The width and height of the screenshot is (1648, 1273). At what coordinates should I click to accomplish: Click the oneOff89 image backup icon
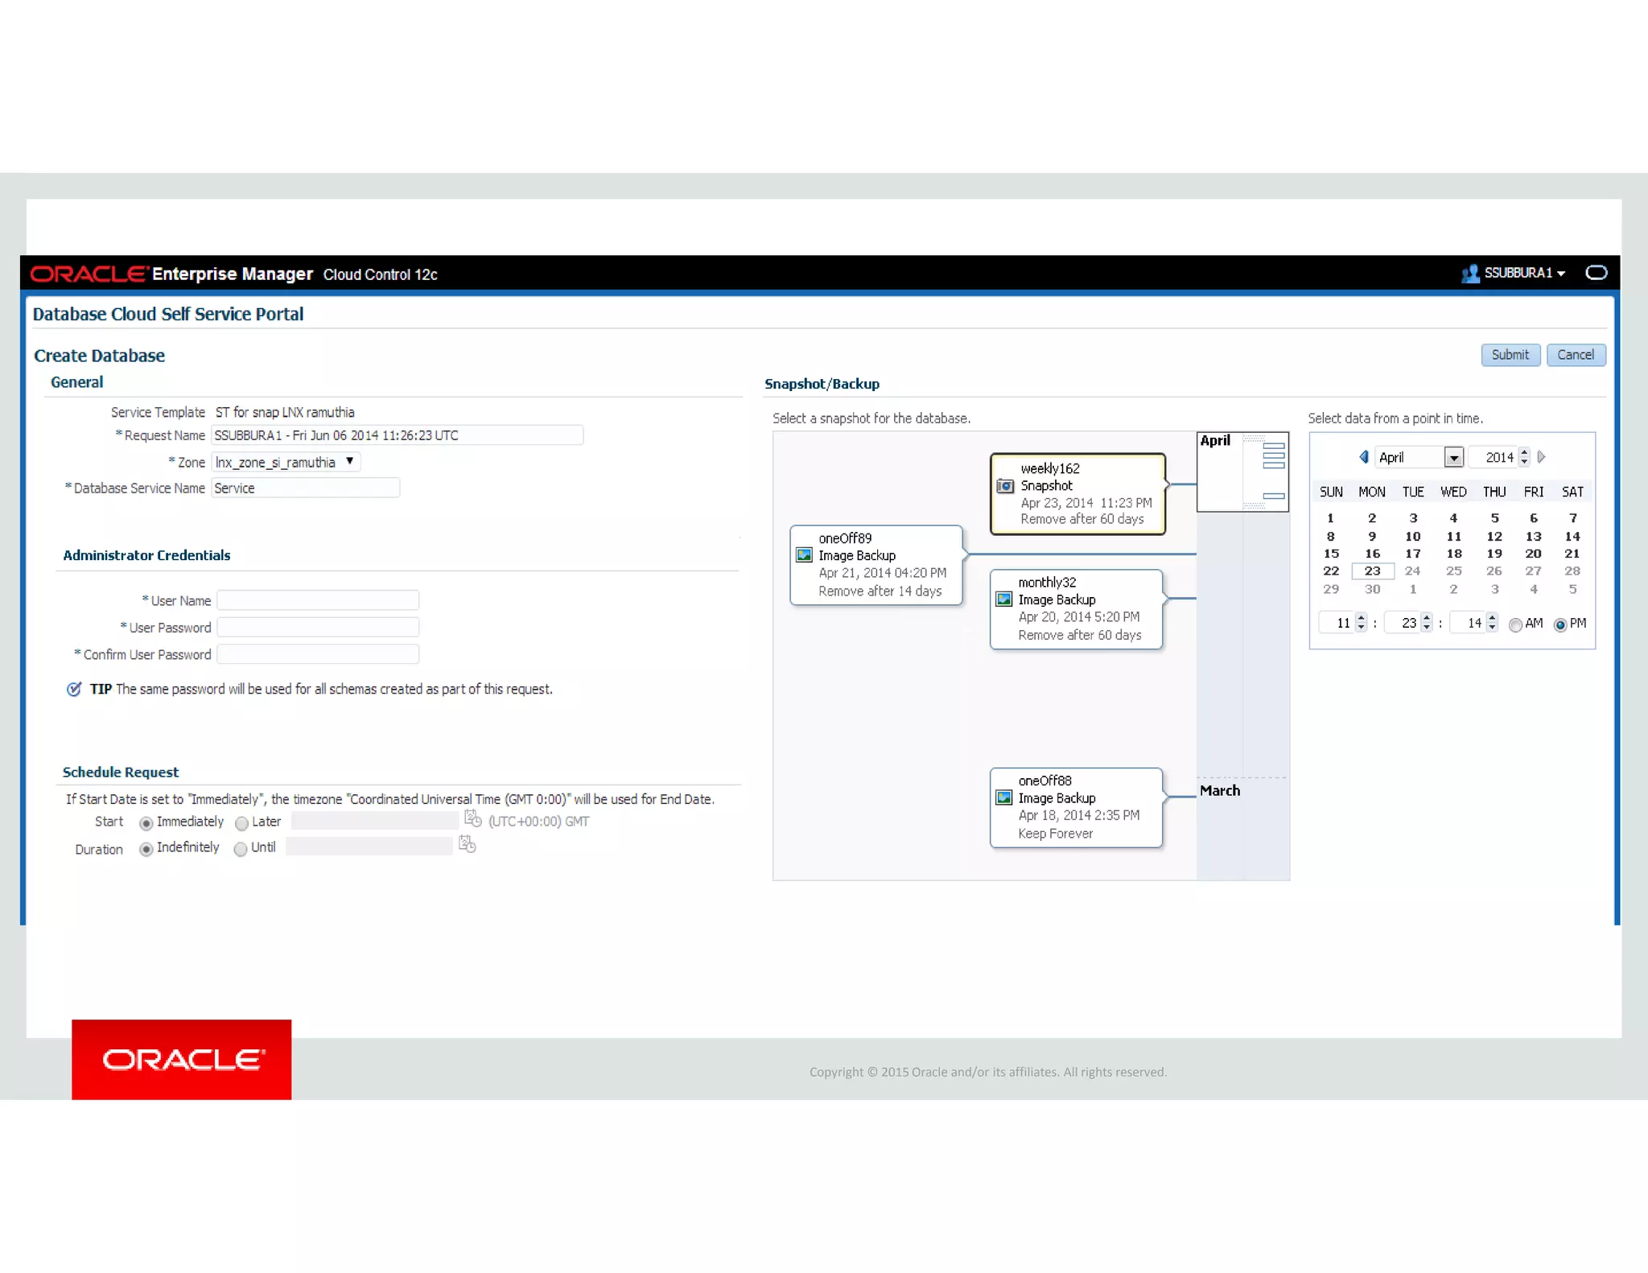point(804,555)
